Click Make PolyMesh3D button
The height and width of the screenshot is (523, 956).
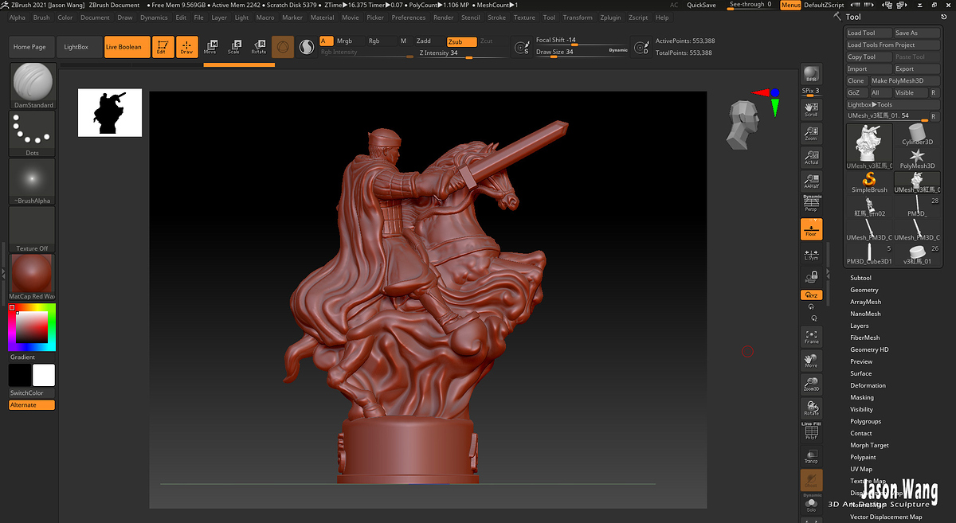point(904,81)
